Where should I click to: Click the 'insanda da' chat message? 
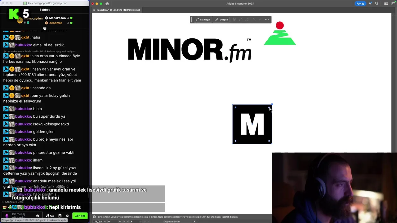tap(41, 88)
